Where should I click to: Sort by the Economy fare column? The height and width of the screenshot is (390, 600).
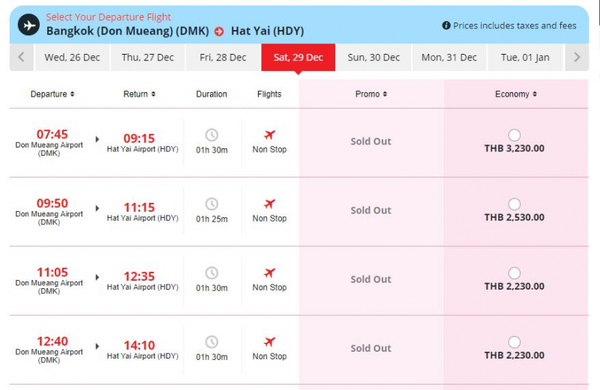click(x=516, y=94)
